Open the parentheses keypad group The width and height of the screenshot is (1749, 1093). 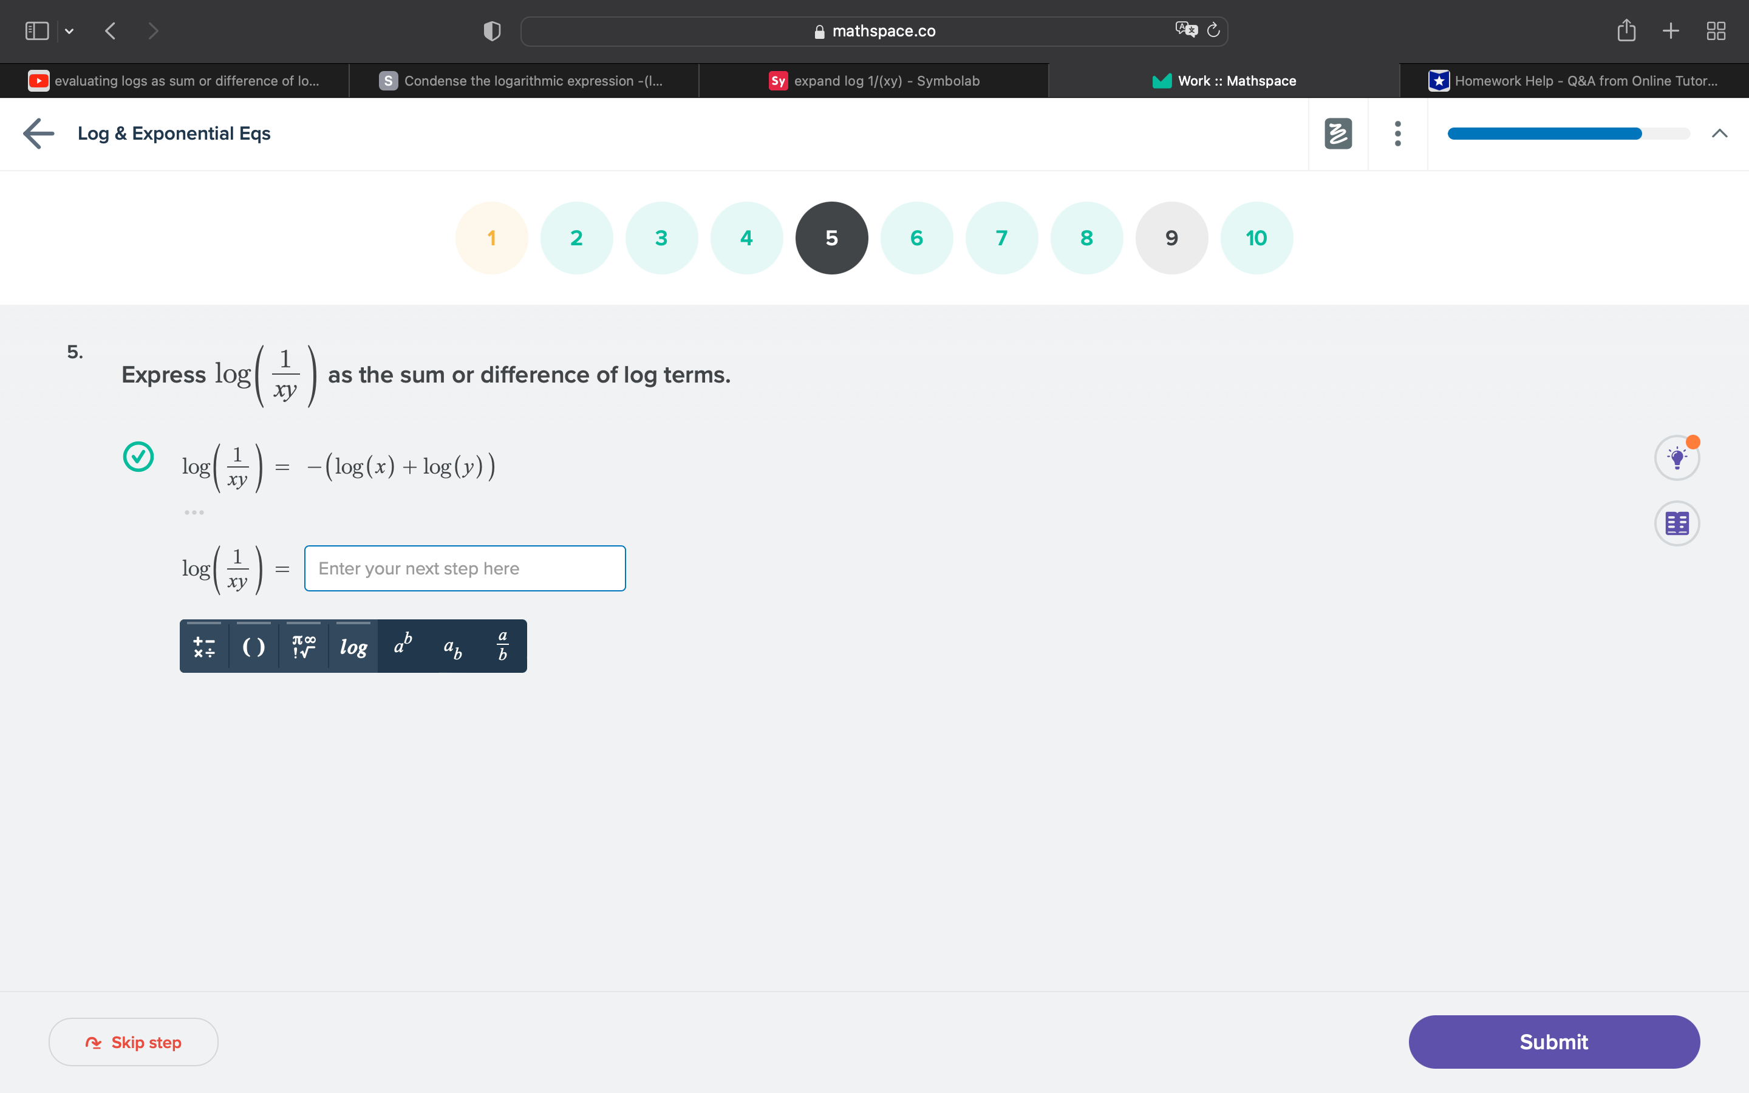pyautogui.click(x=254, y=646)
